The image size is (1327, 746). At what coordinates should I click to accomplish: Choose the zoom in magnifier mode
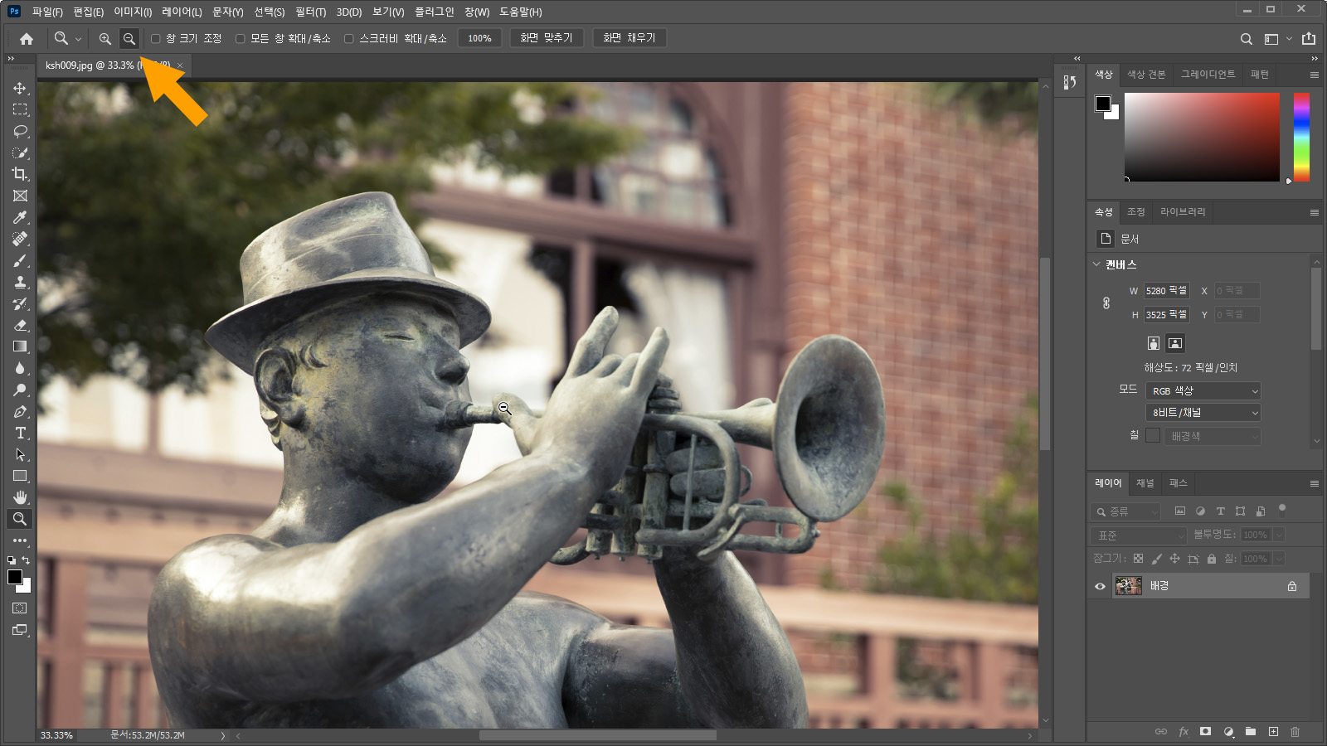[105, 38]
